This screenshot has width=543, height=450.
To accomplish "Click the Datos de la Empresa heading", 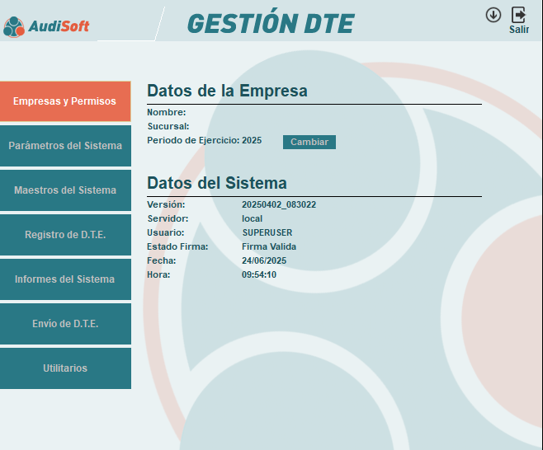I will click(227, 91).
